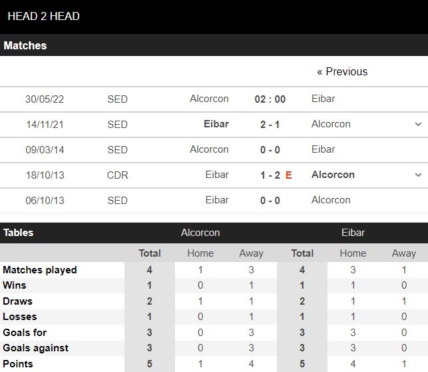Click Eibar column header in Tables
428x372 pixels.
[x=353, y=233]
